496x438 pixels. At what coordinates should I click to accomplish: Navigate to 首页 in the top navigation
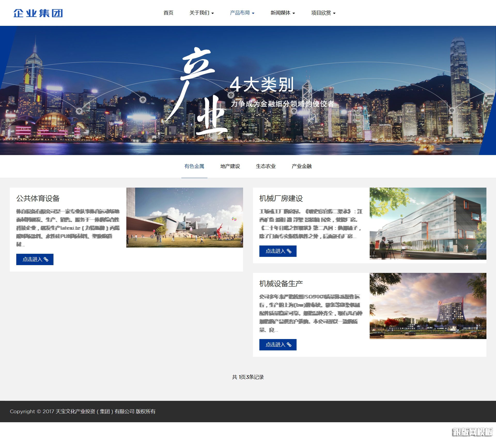pos(168,13)
